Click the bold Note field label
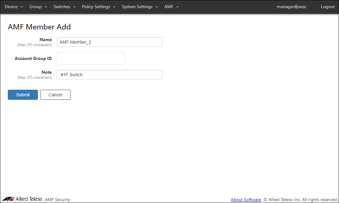Screen dimensions: 339x203 tap(46, 72)
